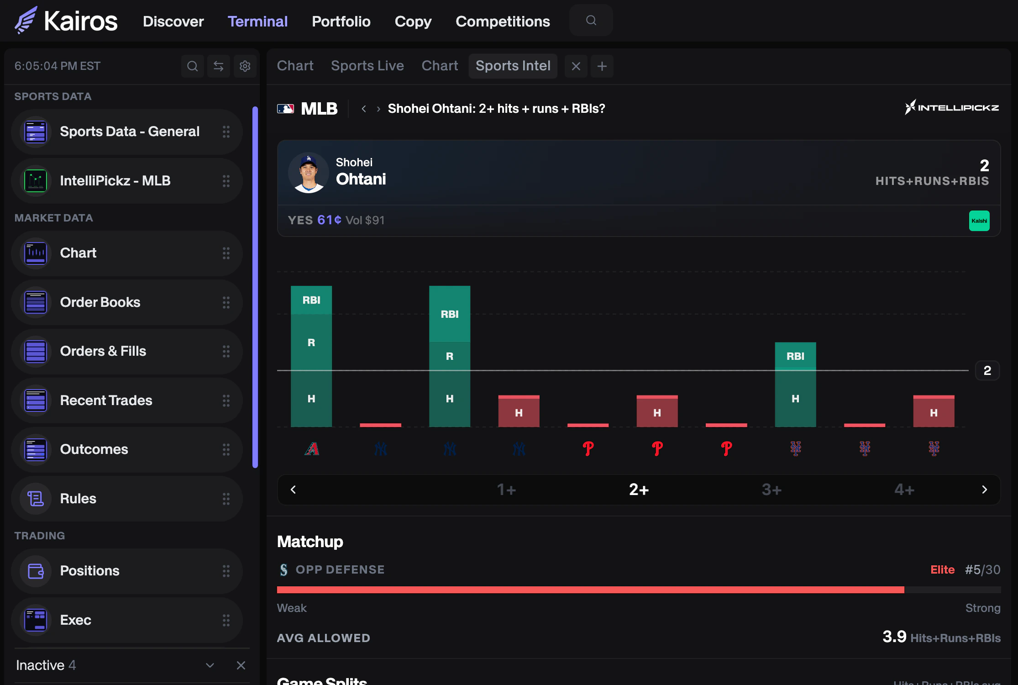Select the 2+ threshold option
1018x685 pixels.
pyautogui.click(x=639, y=490)
